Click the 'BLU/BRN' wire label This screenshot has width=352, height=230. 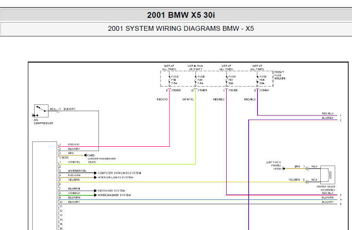coord(74,189)
